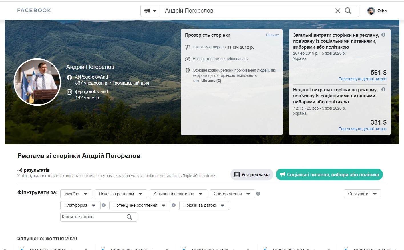Click the 142 читачів text
The width and height of the screenshot is (404, 250).
point(87,97)
